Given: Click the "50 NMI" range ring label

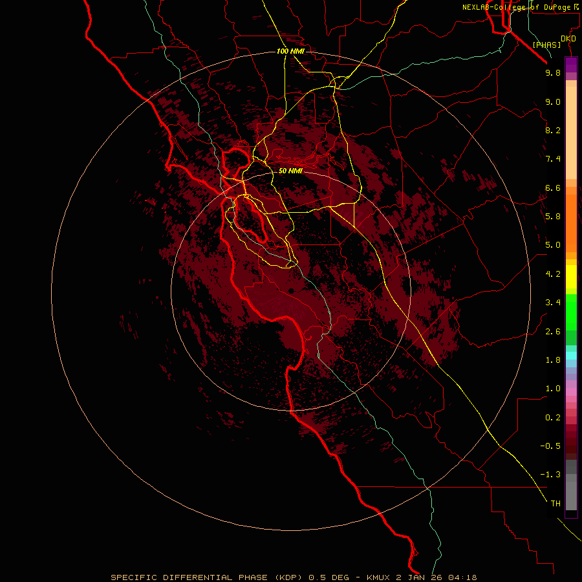Looking at the screenshot, I should point(290,171).
